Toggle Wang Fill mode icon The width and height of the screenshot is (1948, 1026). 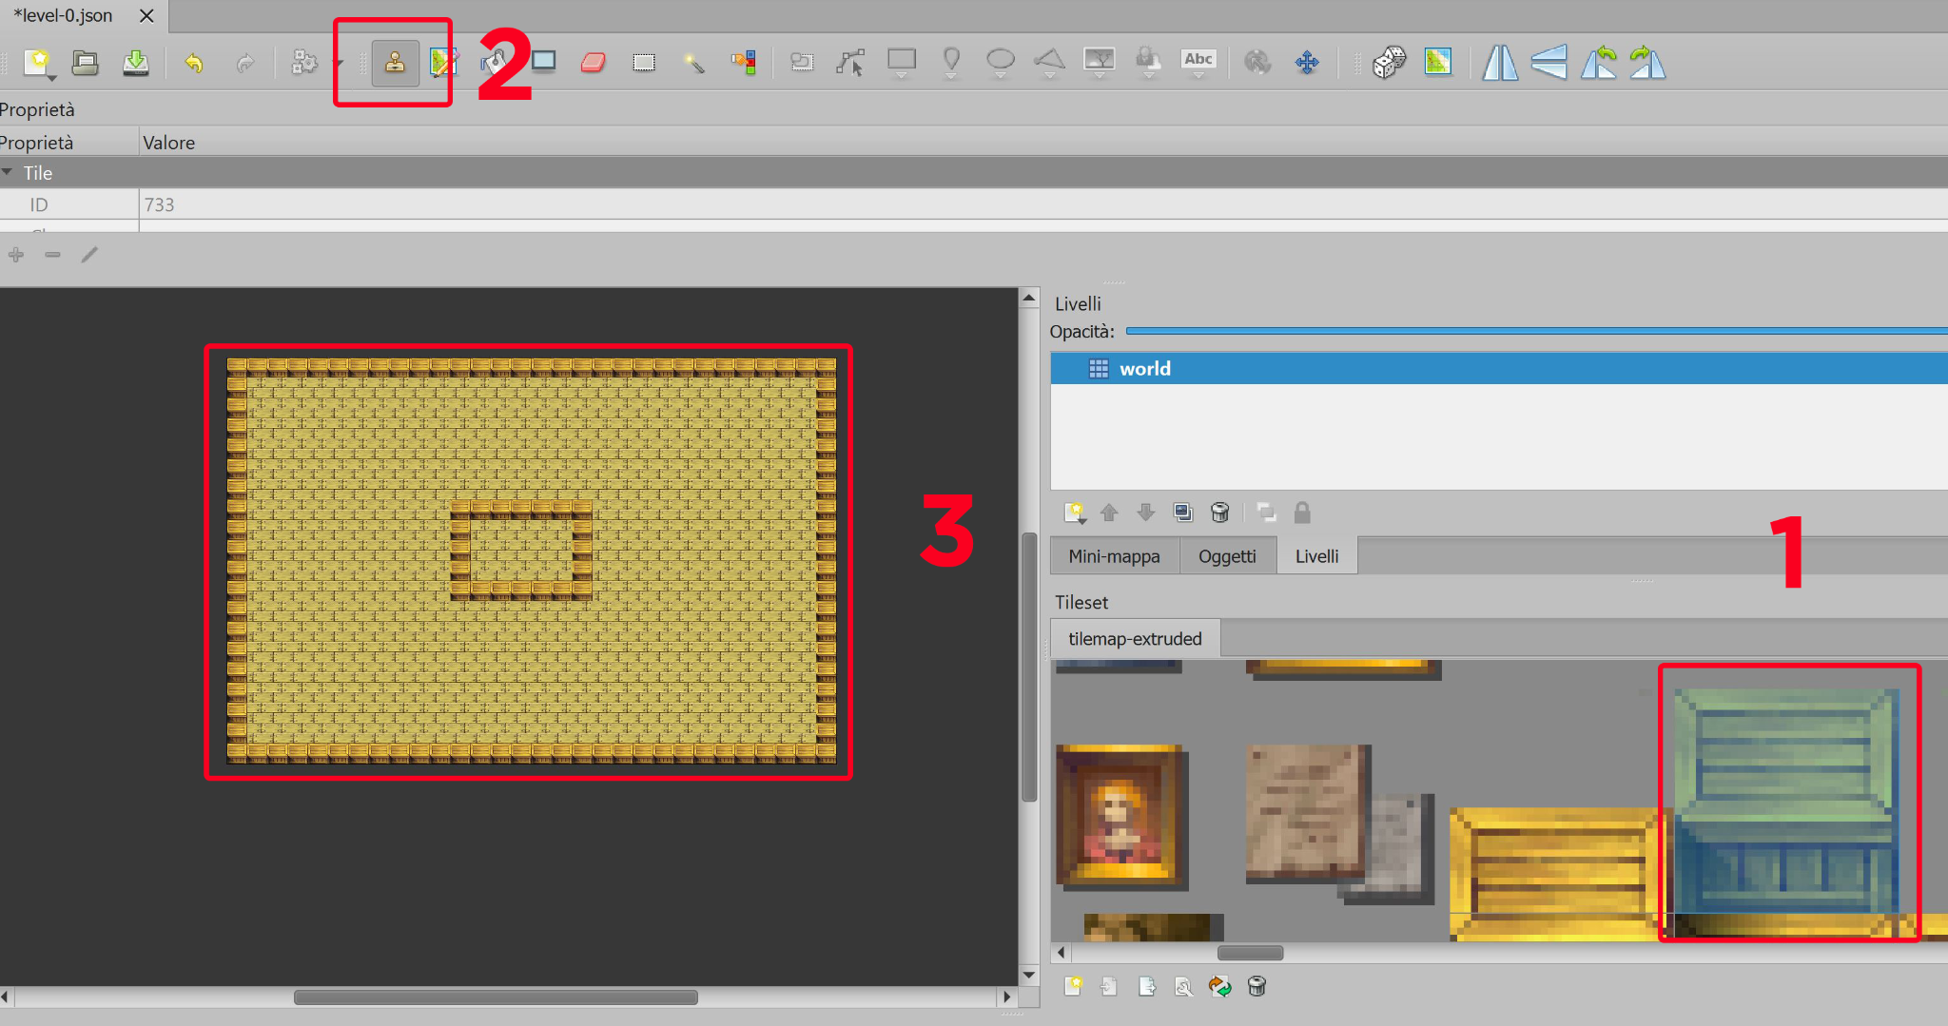pyautogui.click(x=1438, y=63)
